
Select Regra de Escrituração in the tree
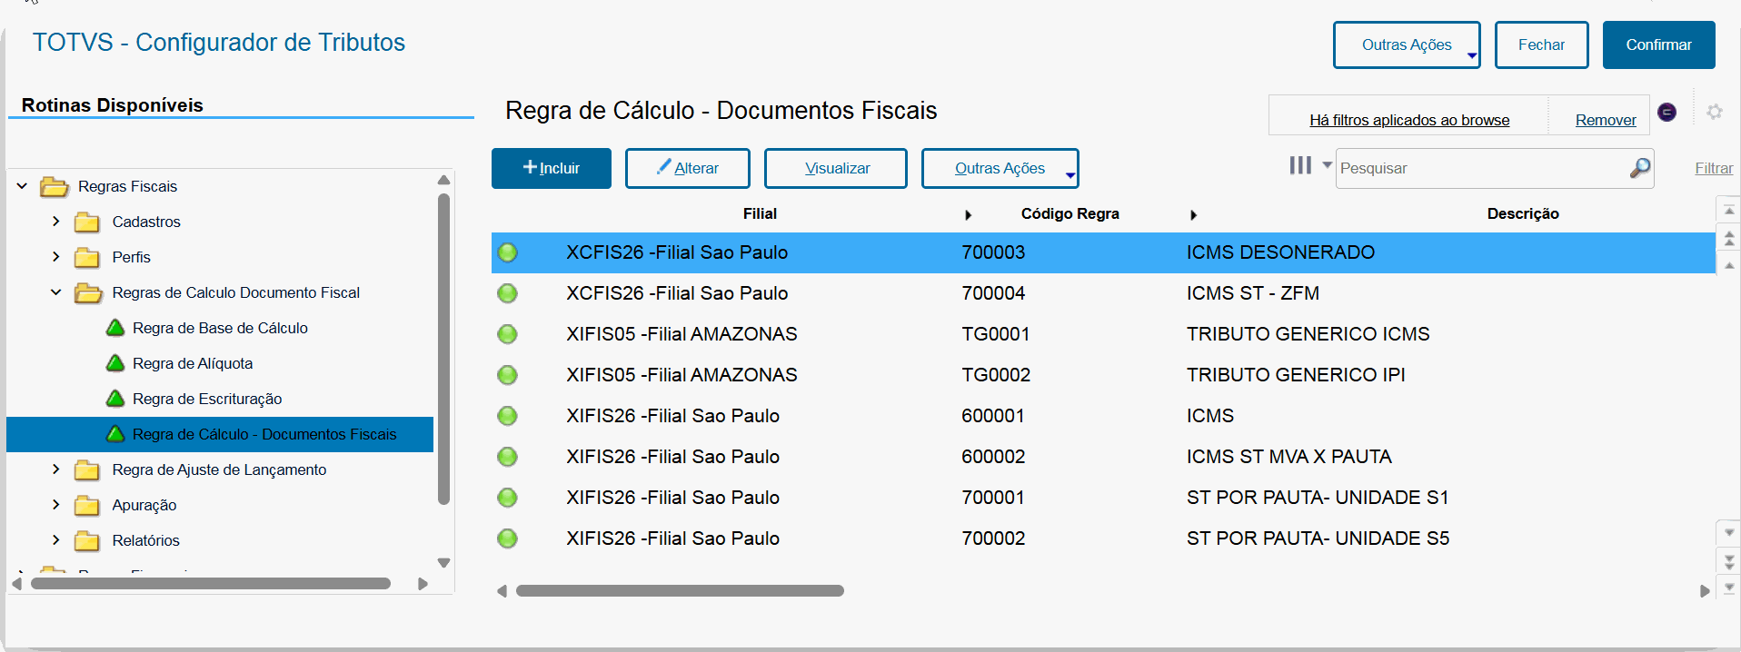point(207,399)
